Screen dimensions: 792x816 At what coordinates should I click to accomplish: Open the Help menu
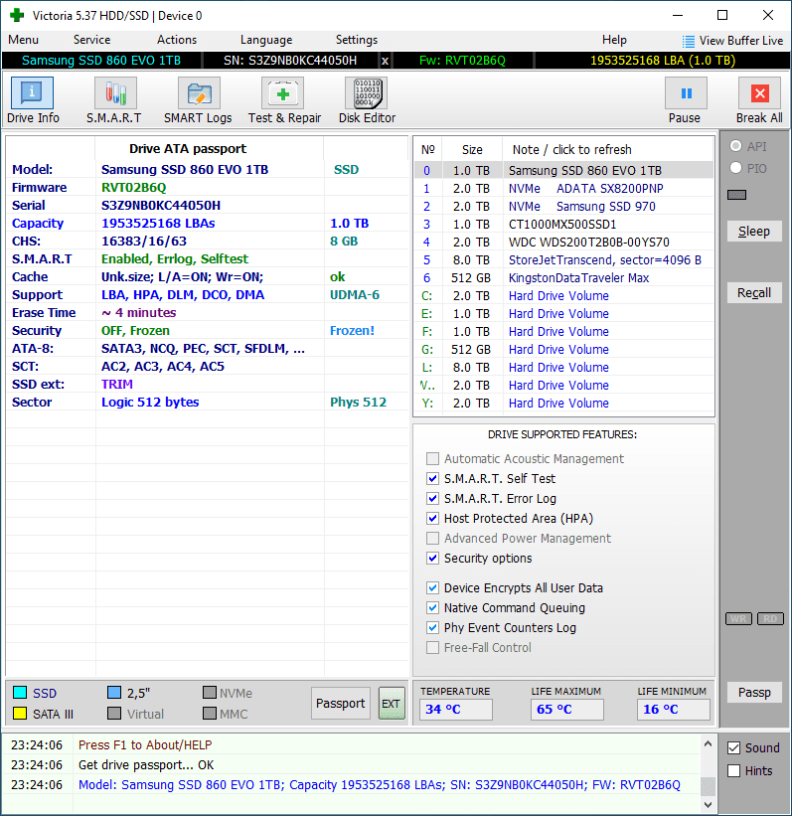pos(614,40)
